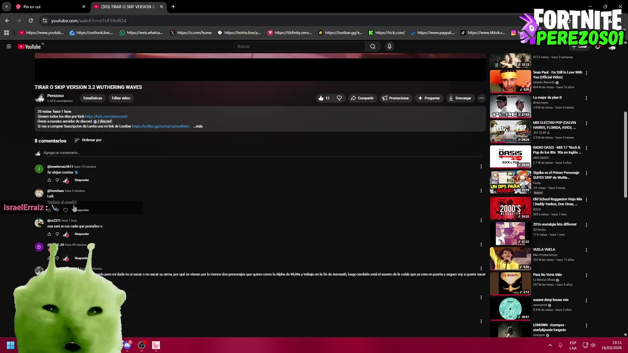This screenshot has width=628, height=353.
Task: Open the tiktok.com bookmark
Action: coord(483,33)
